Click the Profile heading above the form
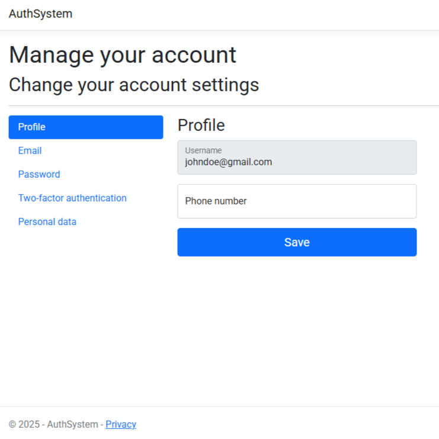The height and width of the screenshot is (439, 439). (201, 126)
